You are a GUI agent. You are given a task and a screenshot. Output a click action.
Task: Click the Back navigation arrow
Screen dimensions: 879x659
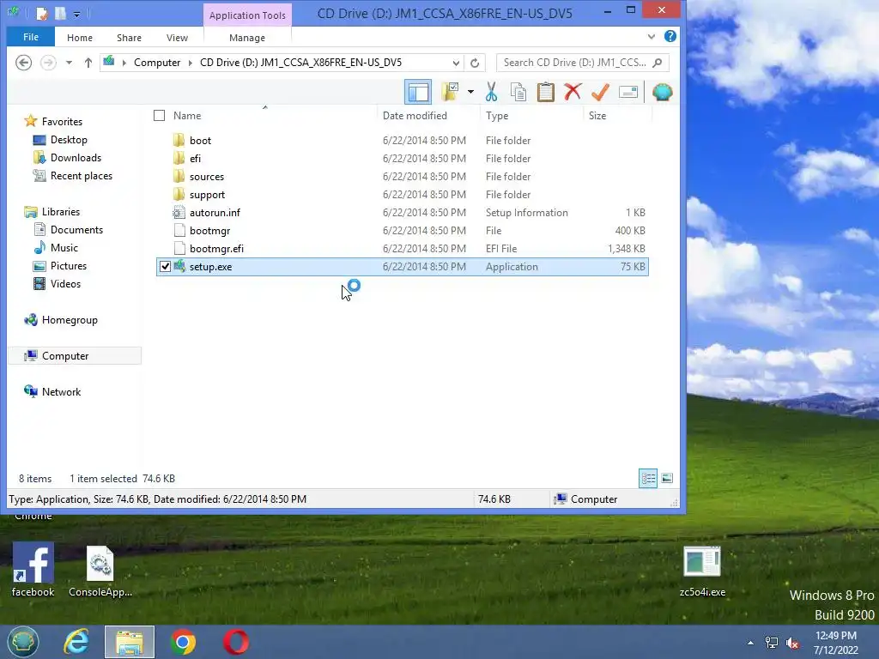(x=23, y=62)
